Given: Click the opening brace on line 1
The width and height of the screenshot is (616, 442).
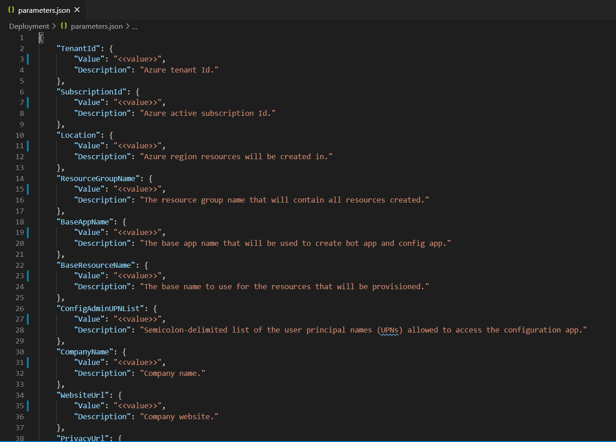Looking at the screenshot, I should (x=41, y=37).
